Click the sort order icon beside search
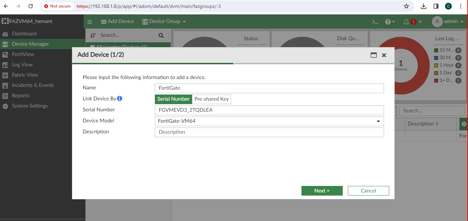This screenshot has width=468, height=221. [93, 35]
